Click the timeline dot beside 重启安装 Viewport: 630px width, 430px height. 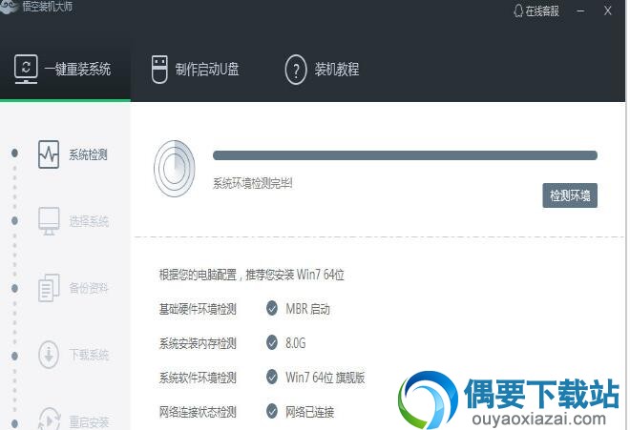15,423
